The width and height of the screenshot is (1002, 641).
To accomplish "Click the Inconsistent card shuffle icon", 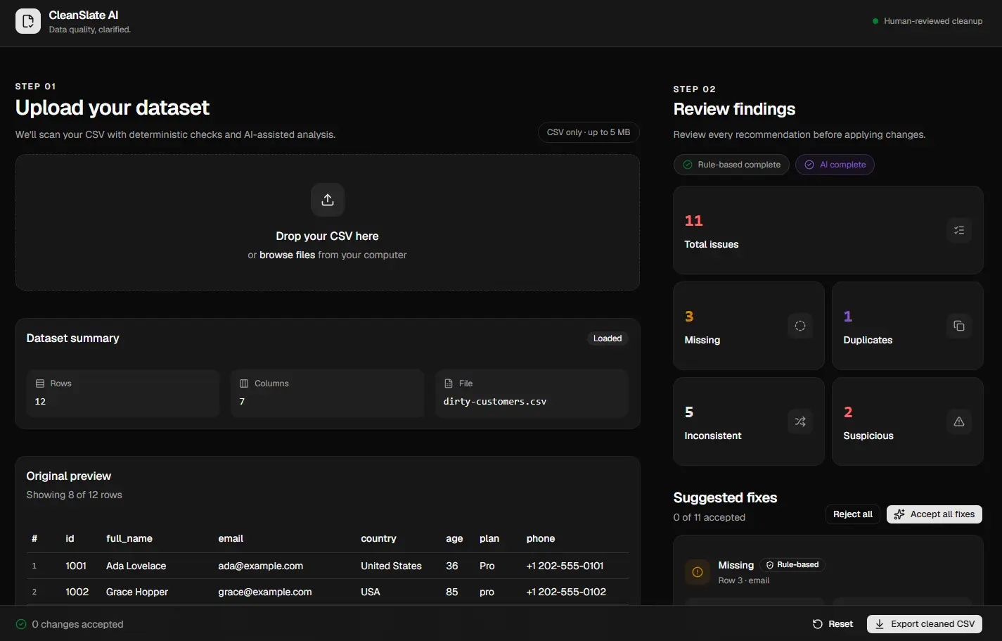I will (x=800, y=421).
